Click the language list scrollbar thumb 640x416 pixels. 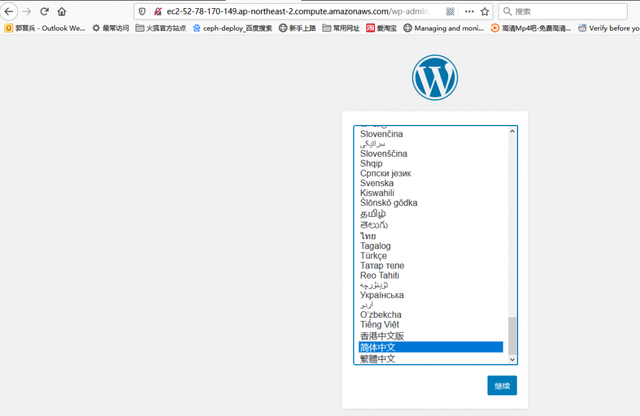(512, 335)
